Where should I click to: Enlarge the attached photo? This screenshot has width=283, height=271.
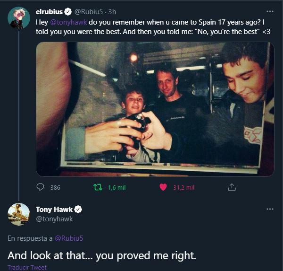pyautogui.click(x=155, y=109)
